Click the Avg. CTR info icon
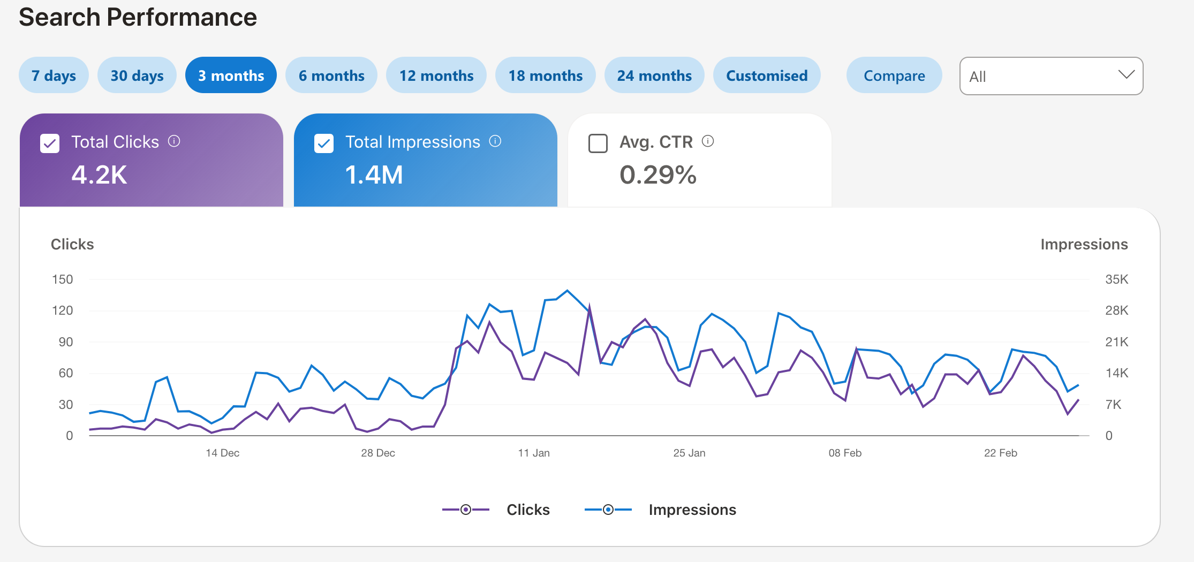Image resolution: width=1194 pixels, height=562 pixels. click(x=708, y=141)
